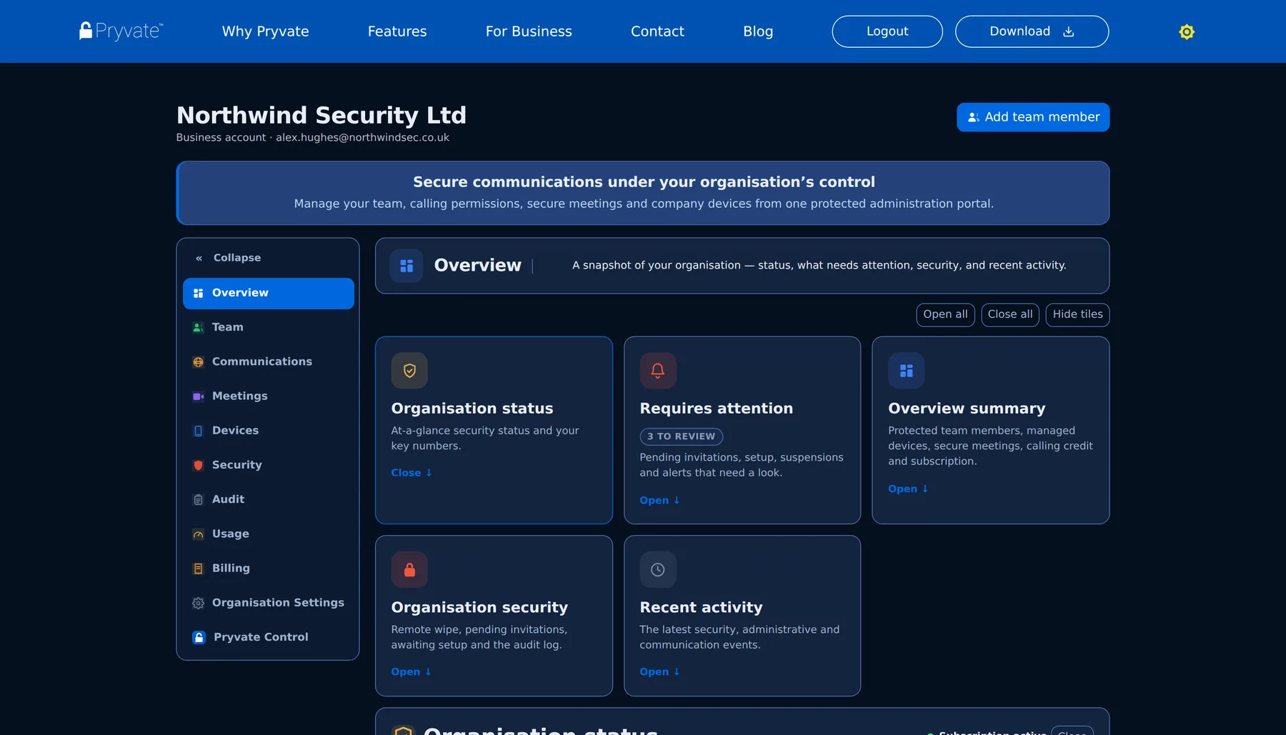Navigate to the Contact page
Image resolution: width=1286 pixels, height=735 pixels.
(657, 31)
